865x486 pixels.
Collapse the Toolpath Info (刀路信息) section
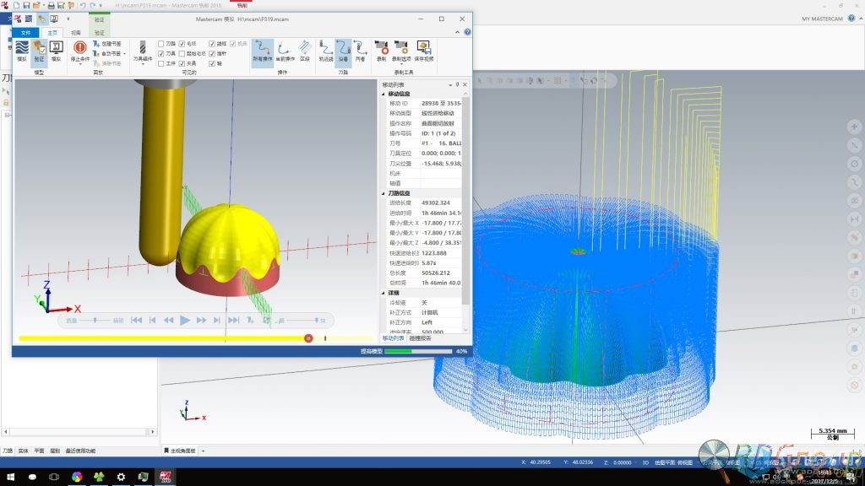coord(384,193)
